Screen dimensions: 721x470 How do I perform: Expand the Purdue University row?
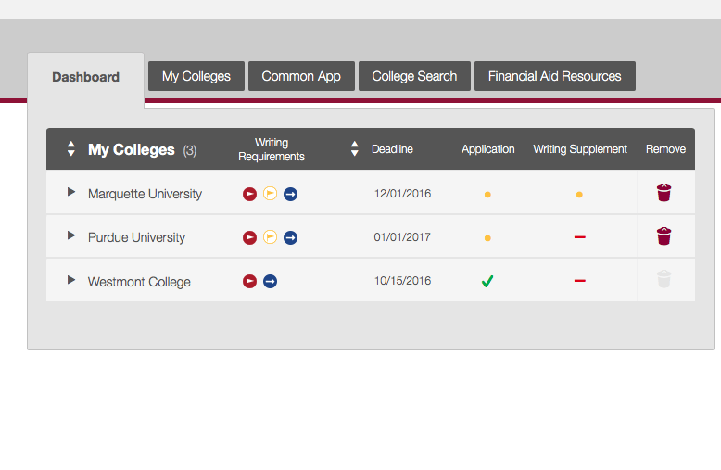(71, 235)
